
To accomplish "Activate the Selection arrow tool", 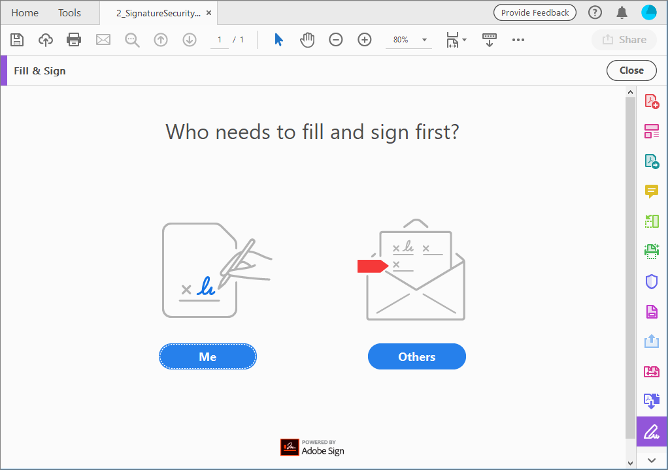I will point(278,40).
